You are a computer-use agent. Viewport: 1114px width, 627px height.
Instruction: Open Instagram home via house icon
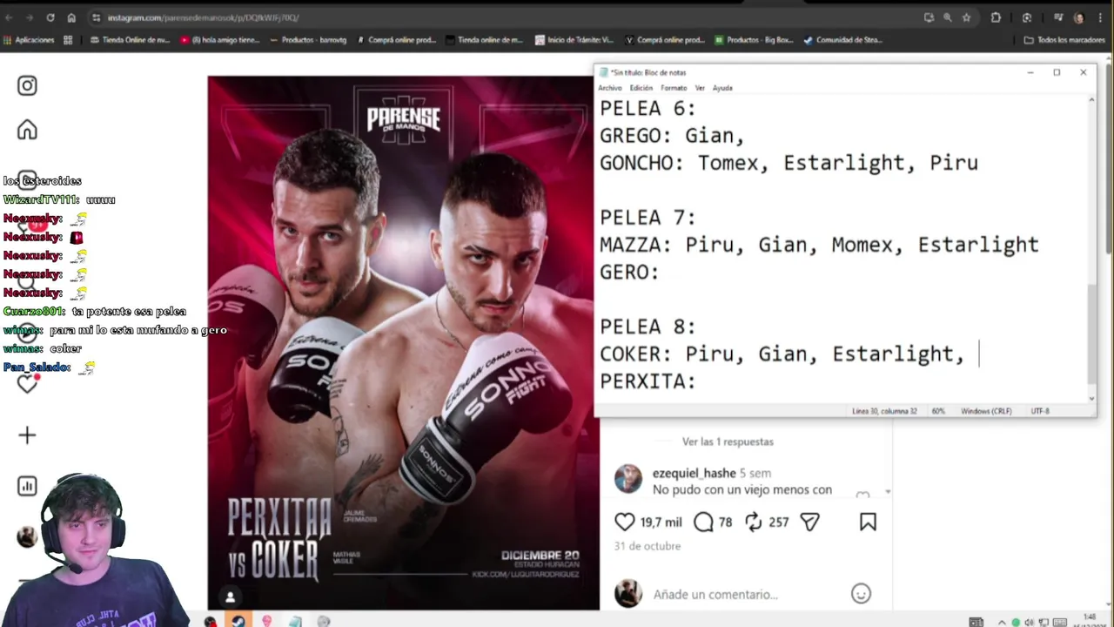27,130
